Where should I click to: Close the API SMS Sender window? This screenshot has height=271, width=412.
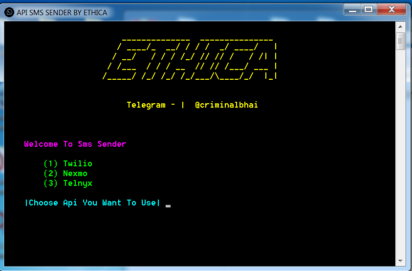tap(391, 9)
